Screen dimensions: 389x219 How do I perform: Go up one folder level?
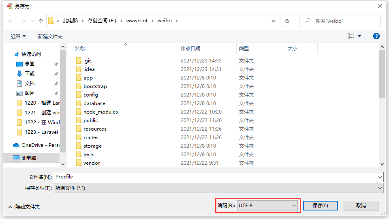[41, 21]
